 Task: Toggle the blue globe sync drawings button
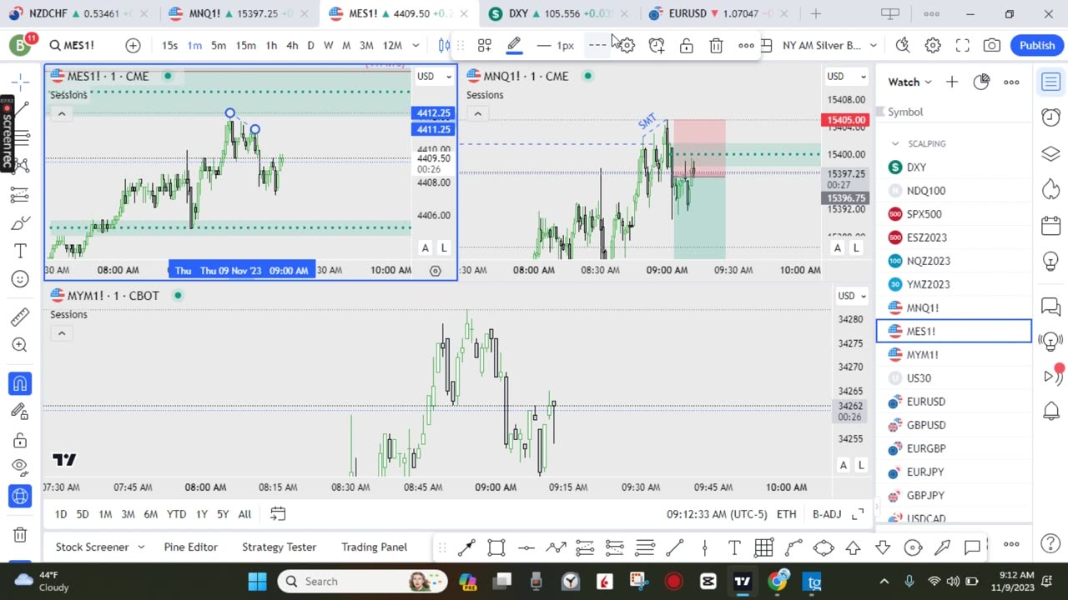(21, 496)
